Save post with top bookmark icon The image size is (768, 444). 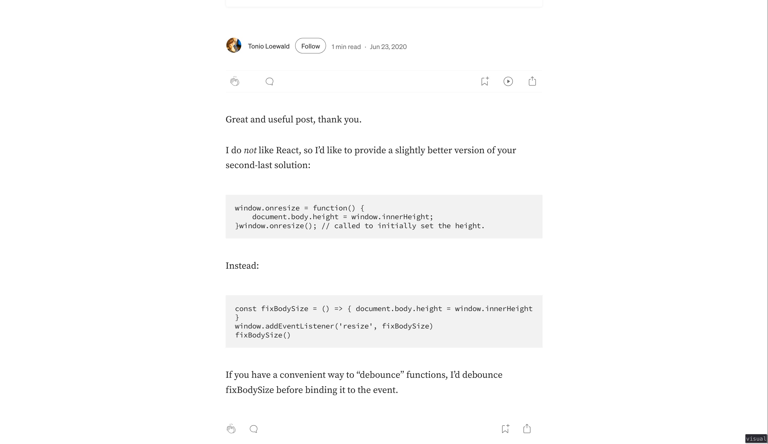[x=485, y=81]
